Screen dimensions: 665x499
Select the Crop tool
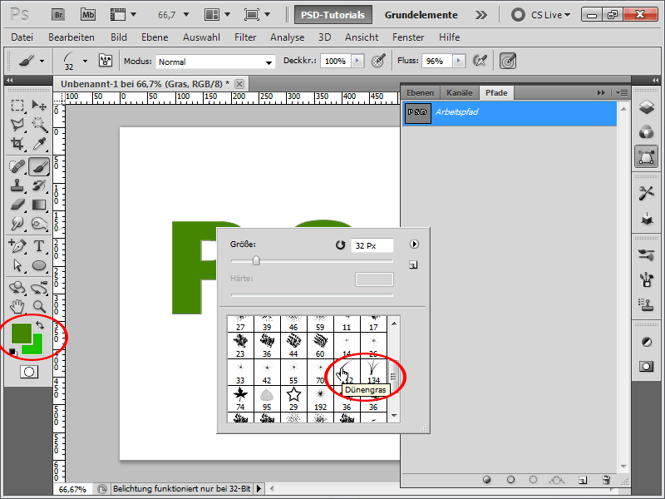click(x=17, y=144)
